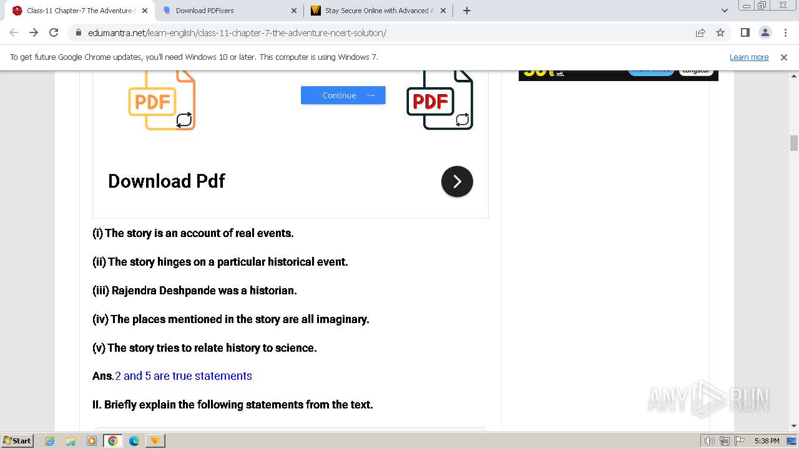View site security lock info
Image resolution: width=799 pixels, height=449 pixels.
[79, 32]
